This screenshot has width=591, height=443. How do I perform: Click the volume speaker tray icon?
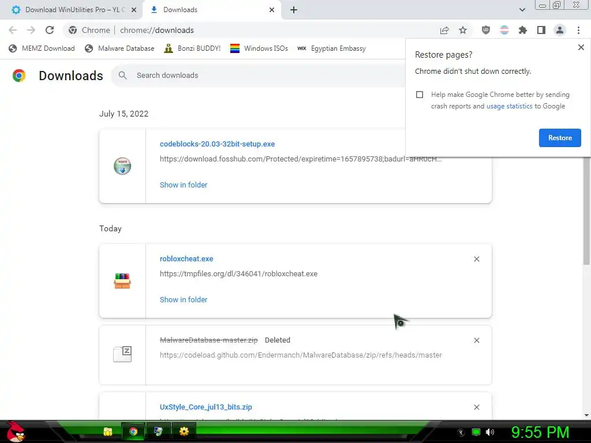click(x=490, y=432)
